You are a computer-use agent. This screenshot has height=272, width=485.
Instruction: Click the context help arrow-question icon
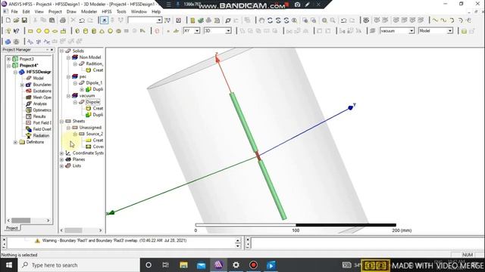(x=17, y=31)
